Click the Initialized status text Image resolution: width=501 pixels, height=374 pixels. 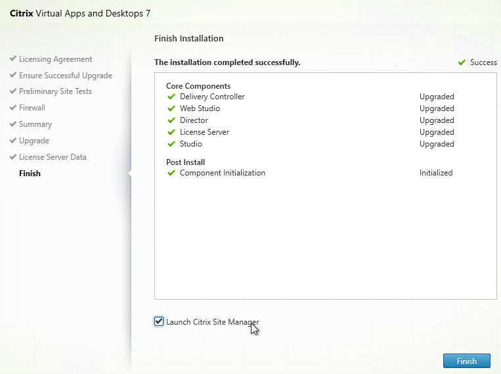(436, 173)
